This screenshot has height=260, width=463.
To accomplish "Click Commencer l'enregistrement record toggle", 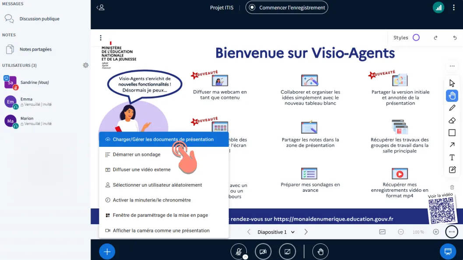I will (x=287, y=8).
